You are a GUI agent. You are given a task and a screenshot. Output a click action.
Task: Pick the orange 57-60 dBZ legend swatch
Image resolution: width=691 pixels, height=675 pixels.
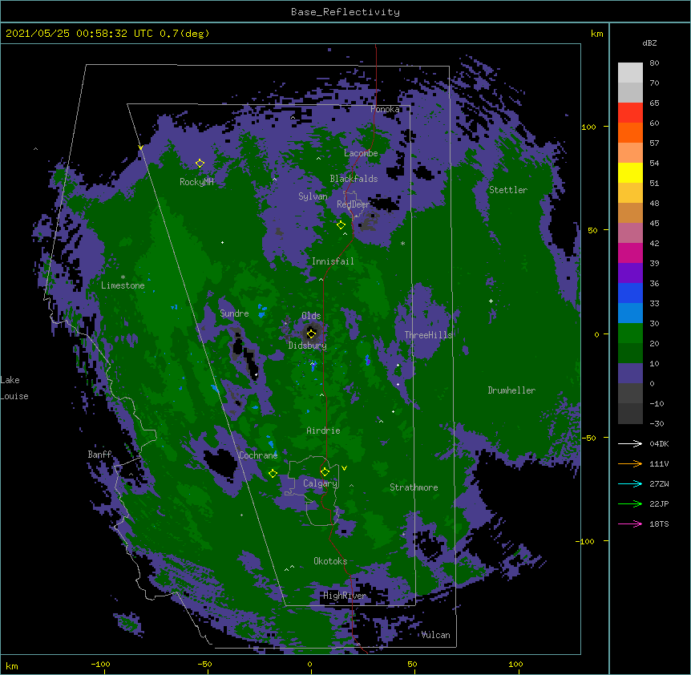630,132
